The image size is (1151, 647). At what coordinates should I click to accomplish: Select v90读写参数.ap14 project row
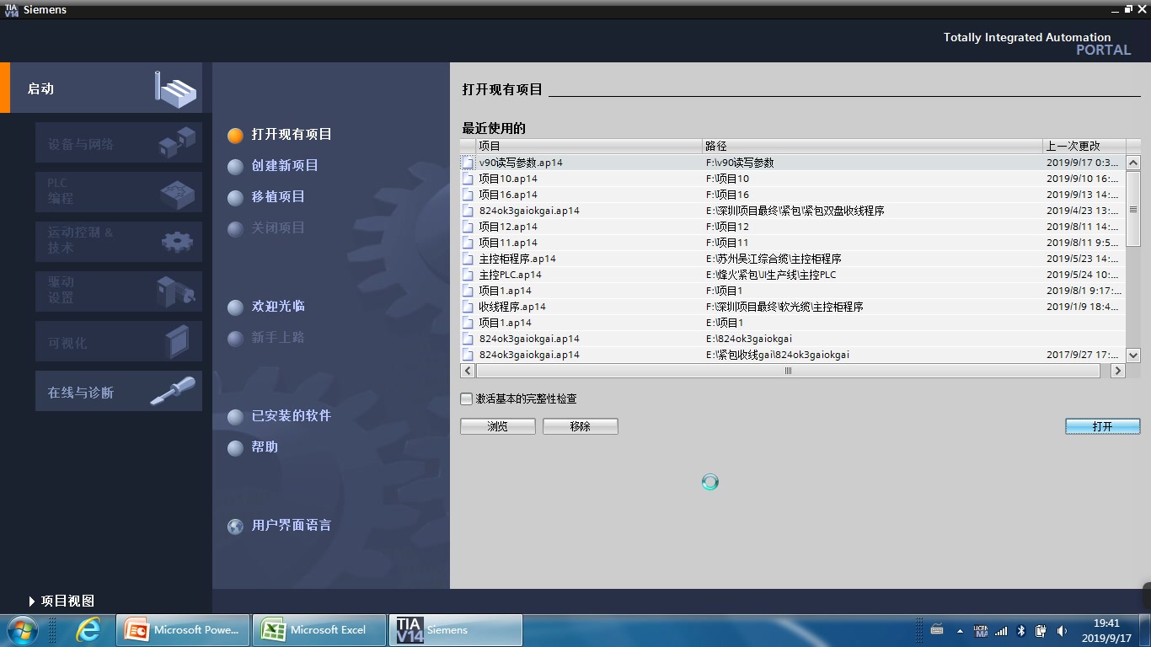tap(793, 163)
